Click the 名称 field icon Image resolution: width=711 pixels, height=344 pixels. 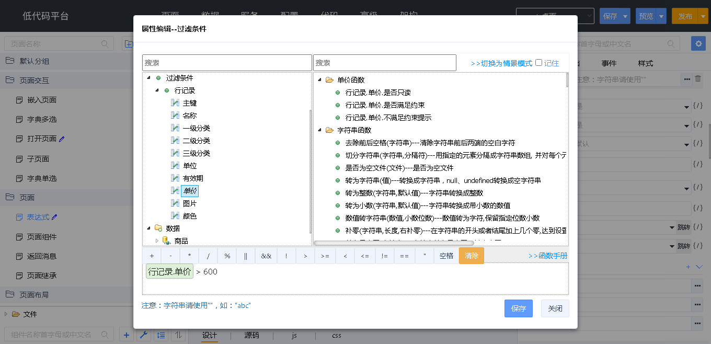(x=175, y=116)
